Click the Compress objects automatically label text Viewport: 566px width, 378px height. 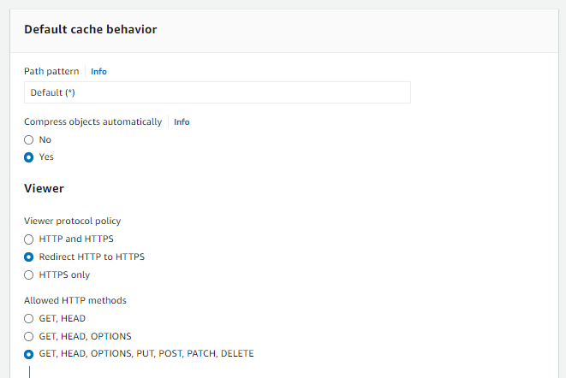pos(93,122)
